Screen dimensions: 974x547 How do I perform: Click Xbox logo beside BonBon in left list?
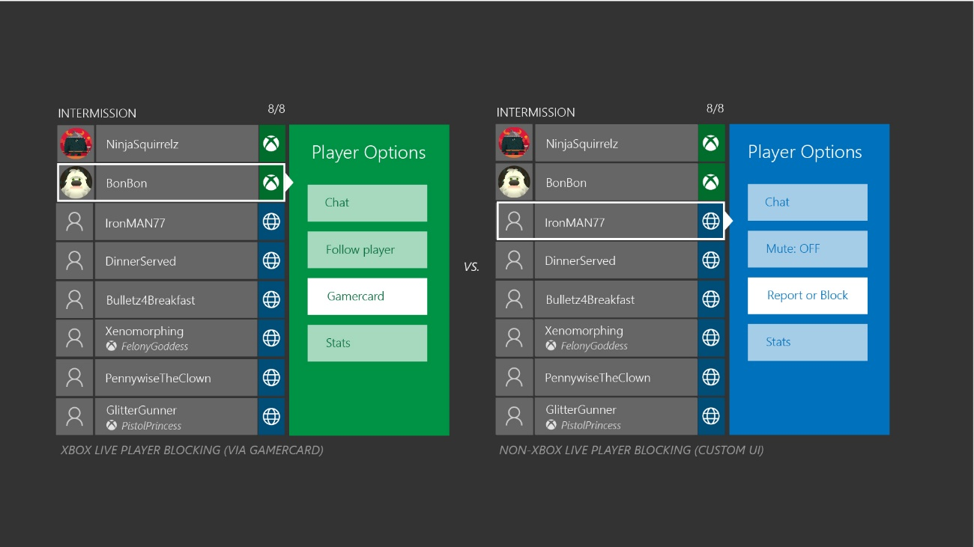click(271, 183)
